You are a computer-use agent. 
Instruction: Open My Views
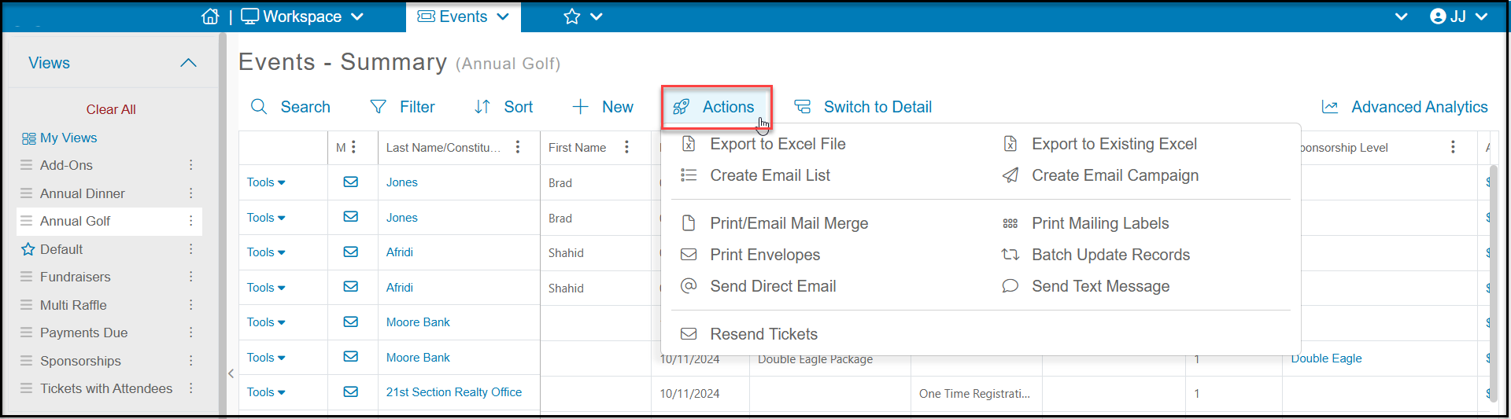60,138
